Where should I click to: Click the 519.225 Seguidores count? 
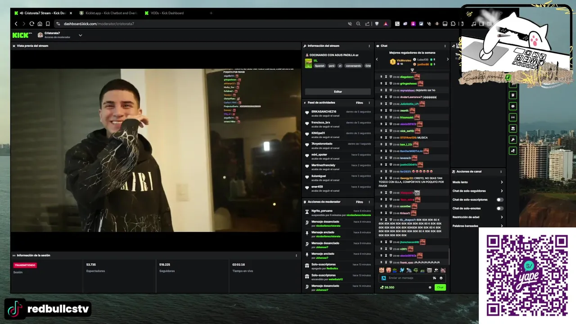[165, 265]
